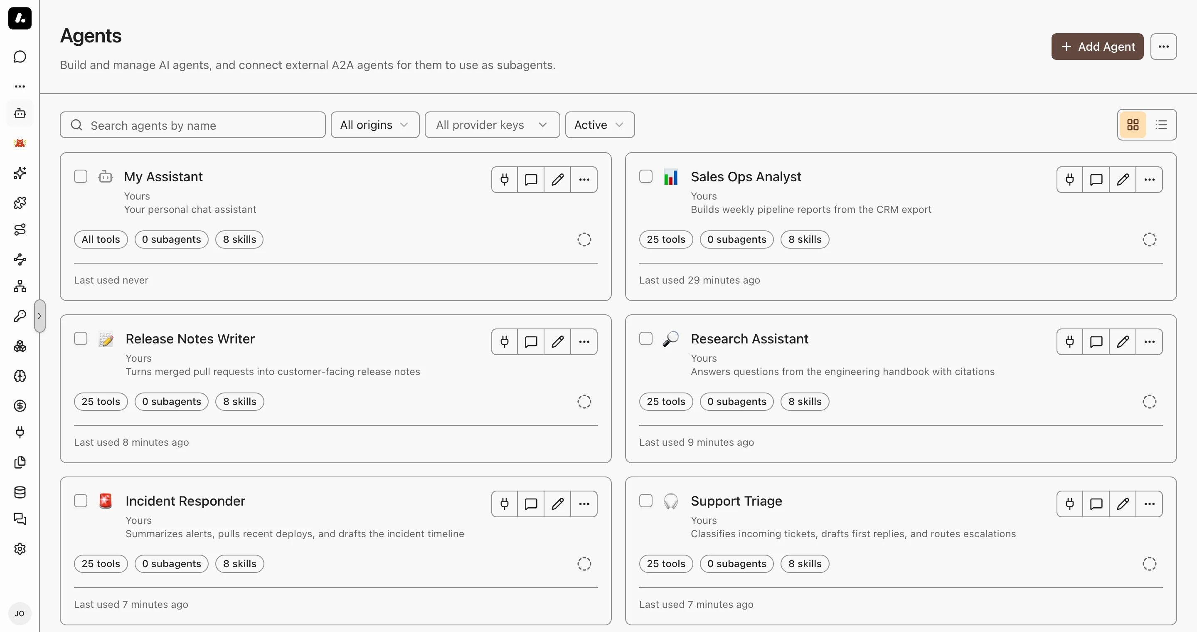The width and height of the screenshot is (1197, 632).
Task: Switch to list view
Action: click(x=1161, y=125)
